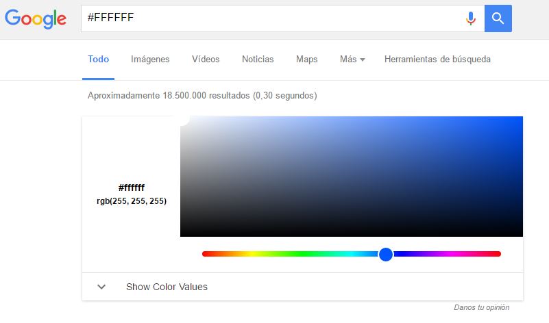Screen dimensions: 549x323
Task: Switch to the Imágenes tab
Action: click(x=150, y=60)
